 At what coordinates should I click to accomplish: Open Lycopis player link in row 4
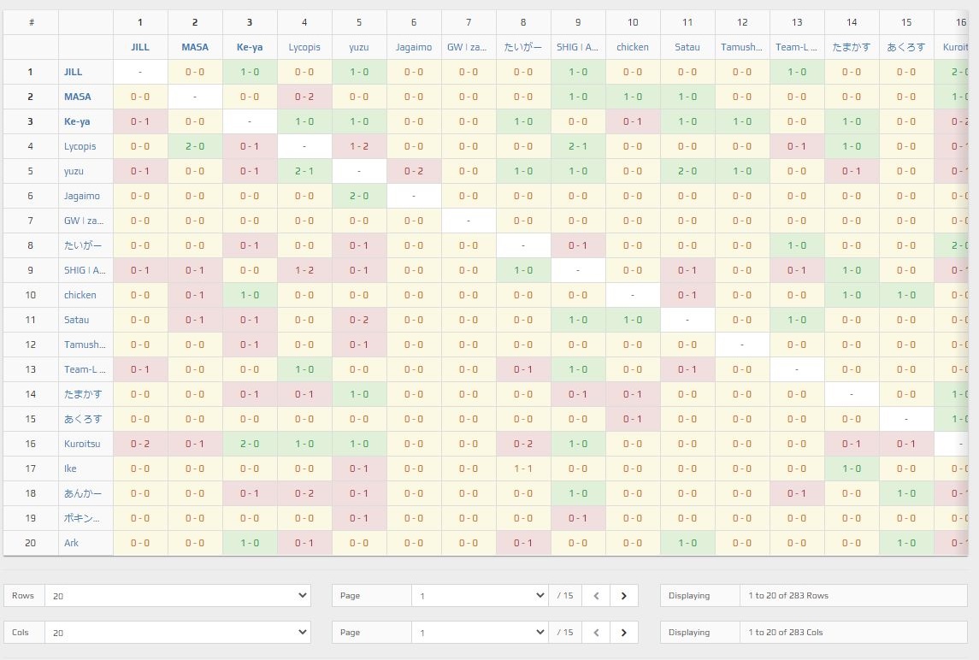click(x=80, y=146)
